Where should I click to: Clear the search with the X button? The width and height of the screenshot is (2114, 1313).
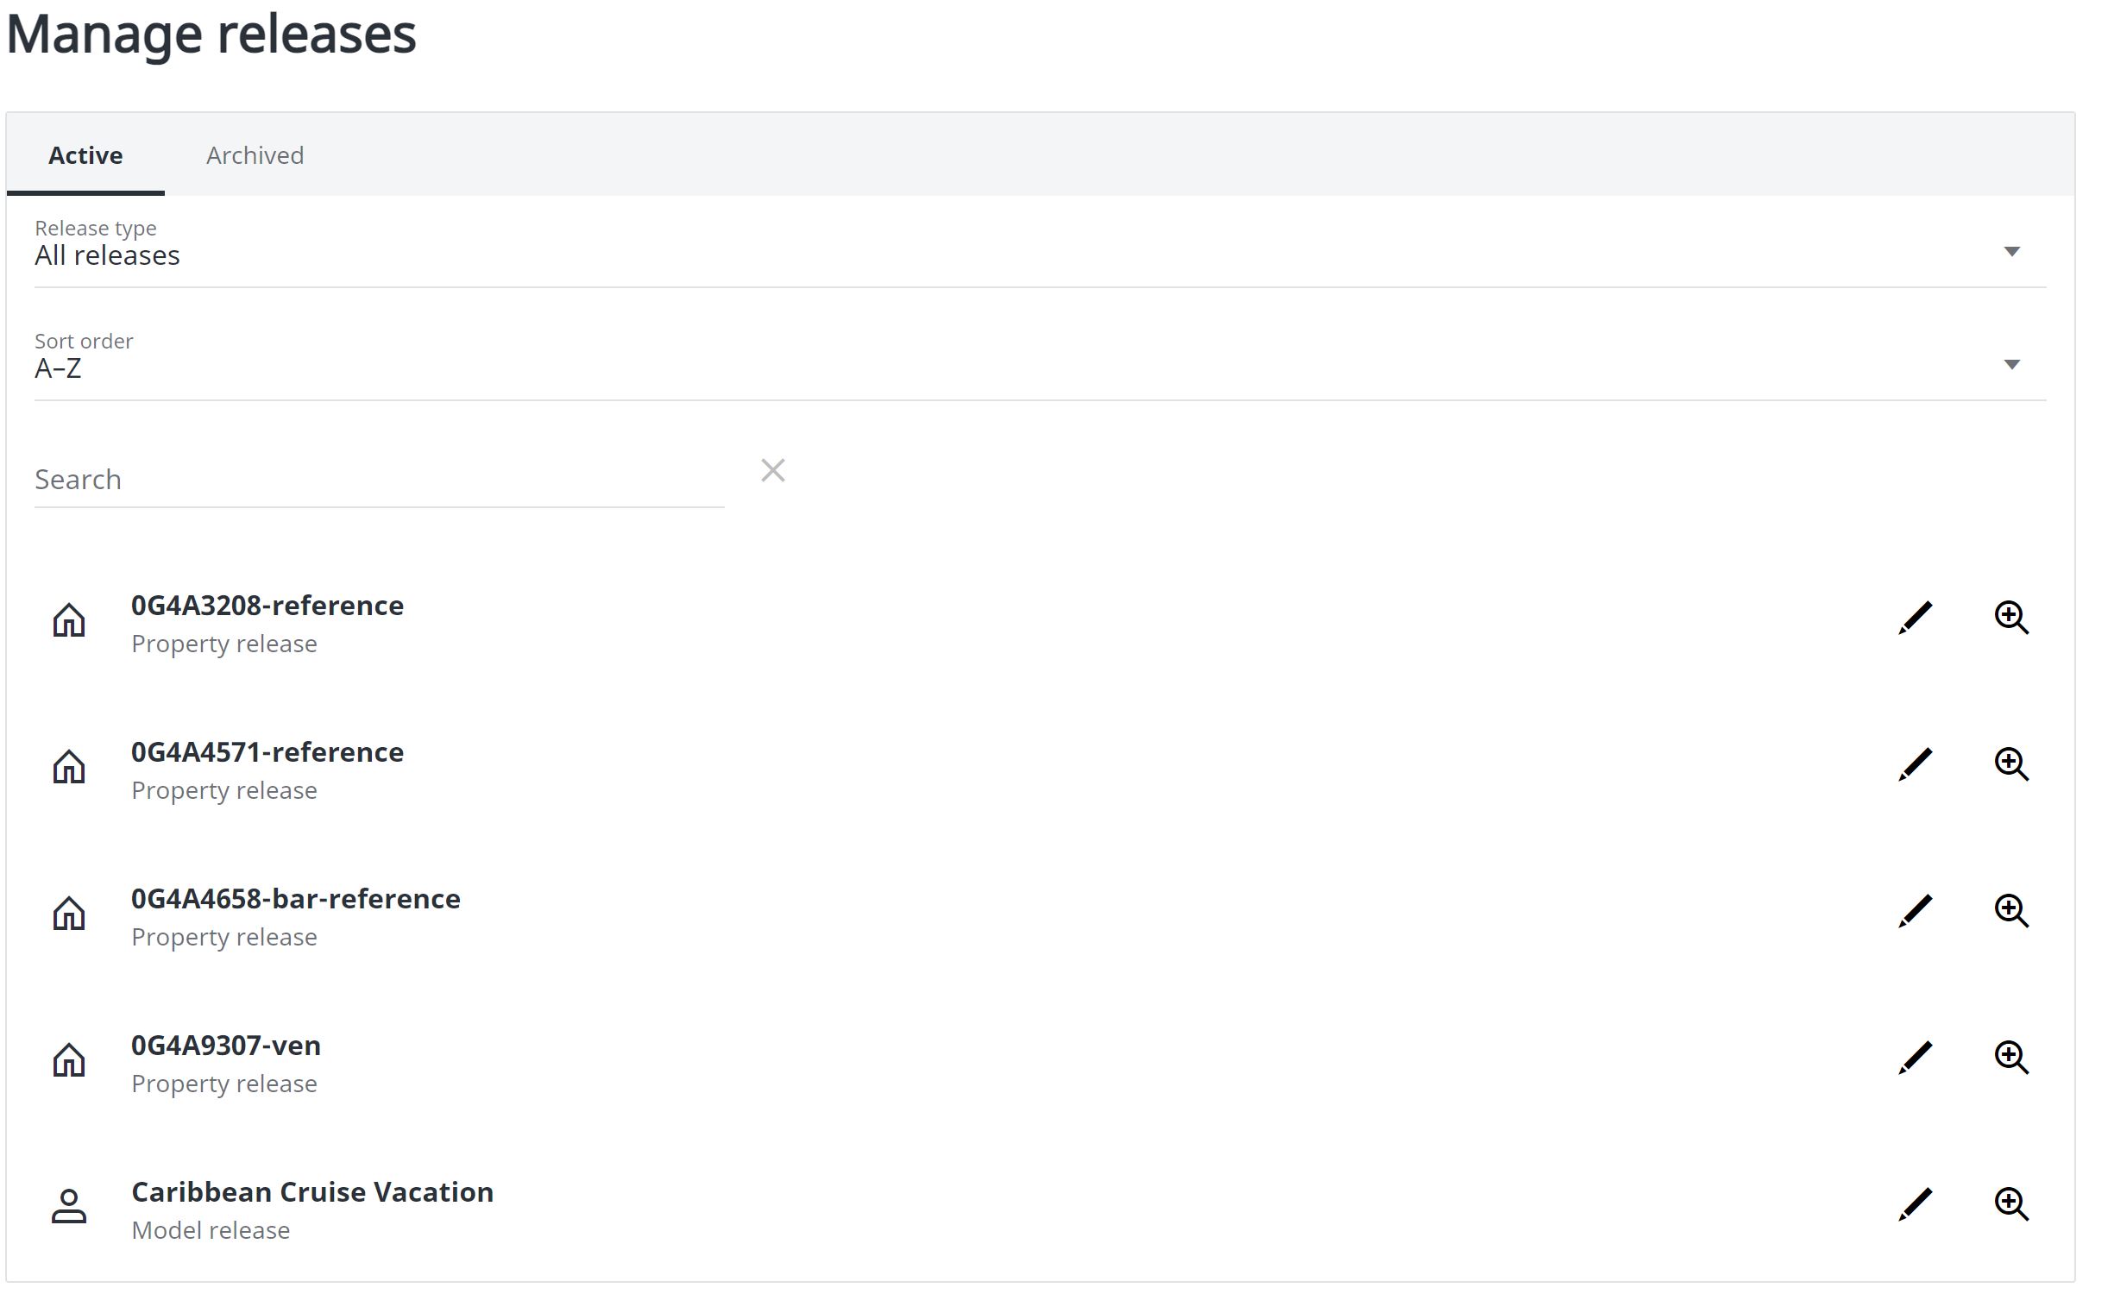point(772,470)
